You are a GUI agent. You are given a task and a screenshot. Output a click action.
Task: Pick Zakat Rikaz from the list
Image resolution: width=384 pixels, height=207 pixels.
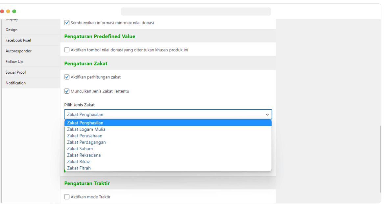click(x=78, y=161)
